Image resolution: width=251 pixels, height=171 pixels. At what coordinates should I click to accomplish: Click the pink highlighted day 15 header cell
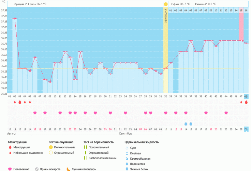click(x=241, y=10)
